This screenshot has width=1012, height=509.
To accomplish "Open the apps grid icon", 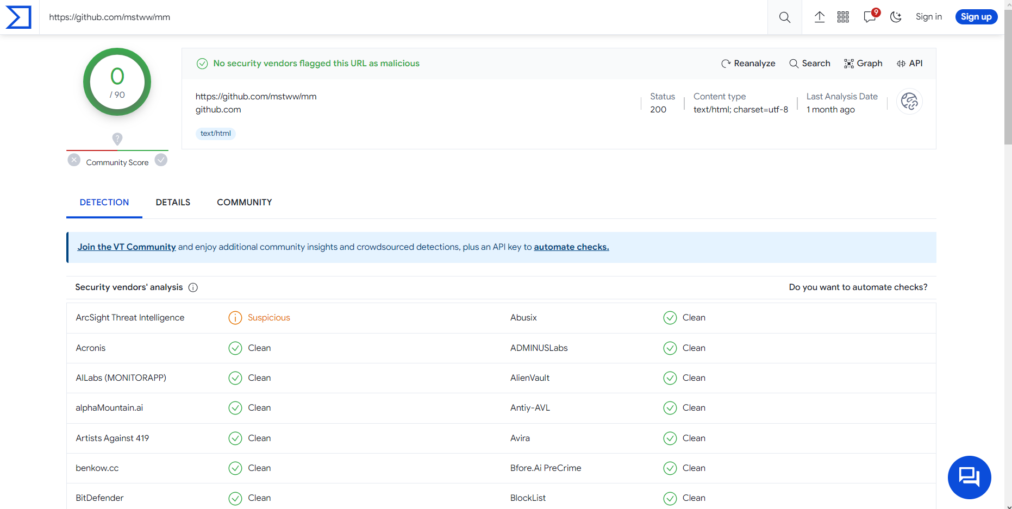I will (843, 17).
